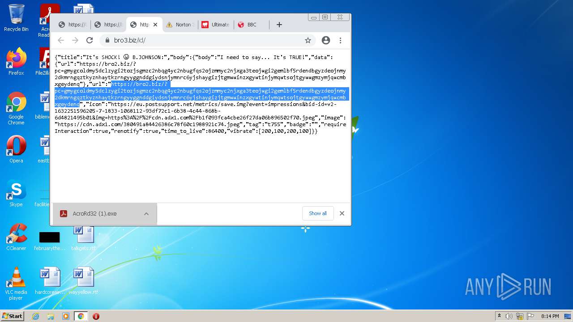Image resolution: width=573 pixels, height=322 pixels.
Task: Select the februarythe black thumbnail file
Action: point(50,241)
